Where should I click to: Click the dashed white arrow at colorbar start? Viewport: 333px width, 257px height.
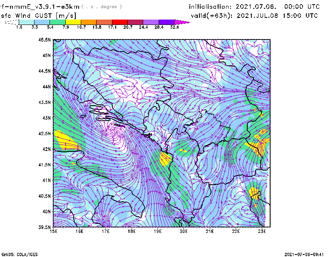(12, 22)
